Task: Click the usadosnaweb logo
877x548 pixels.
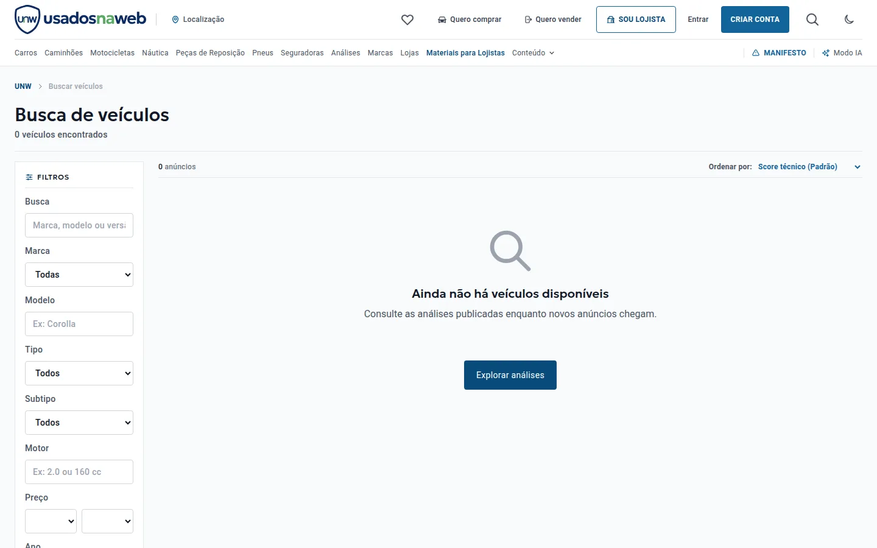Action: pyautogui.click(x=80, y=19)
